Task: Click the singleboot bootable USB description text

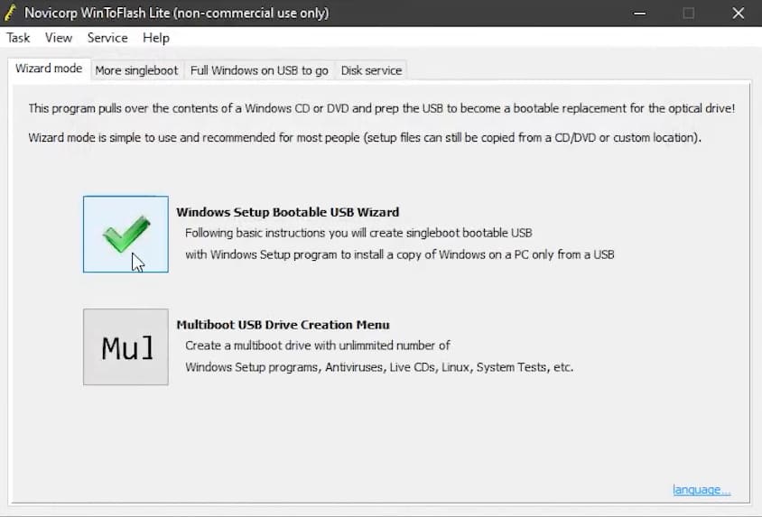Action: coord(358,233)
